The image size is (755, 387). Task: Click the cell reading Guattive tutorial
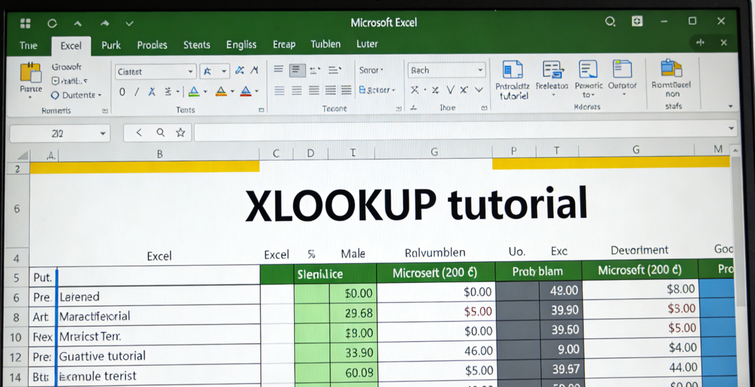tap(159, 356)
